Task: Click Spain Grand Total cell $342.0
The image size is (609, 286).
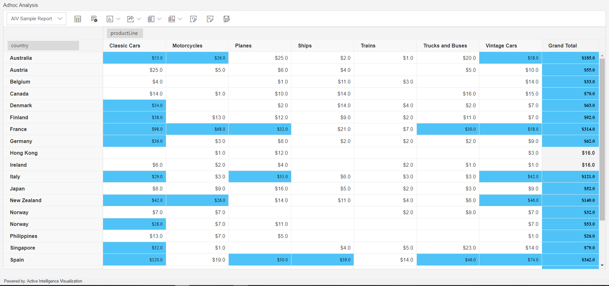Action: coord(570,260)
